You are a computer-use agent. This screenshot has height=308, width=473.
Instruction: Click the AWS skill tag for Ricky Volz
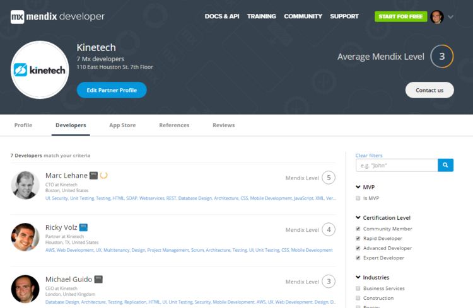click(50, 250)
